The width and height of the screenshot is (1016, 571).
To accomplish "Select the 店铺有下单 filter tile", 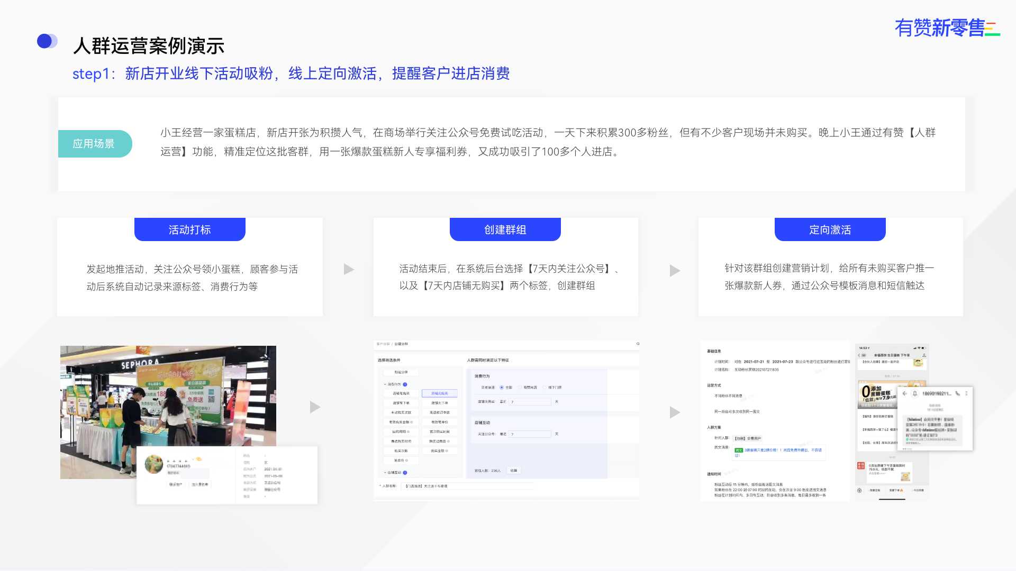I will pyautogui.click(x=401, y=403).
